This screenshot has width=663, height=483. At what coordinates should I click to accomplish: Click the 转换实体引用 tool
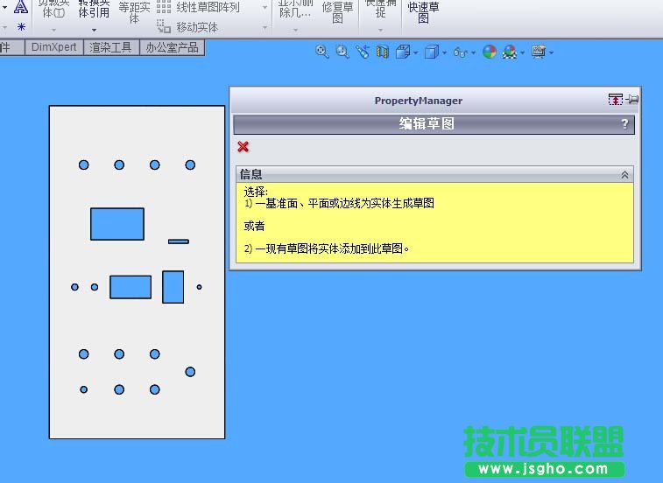click(x=94, y=10)
